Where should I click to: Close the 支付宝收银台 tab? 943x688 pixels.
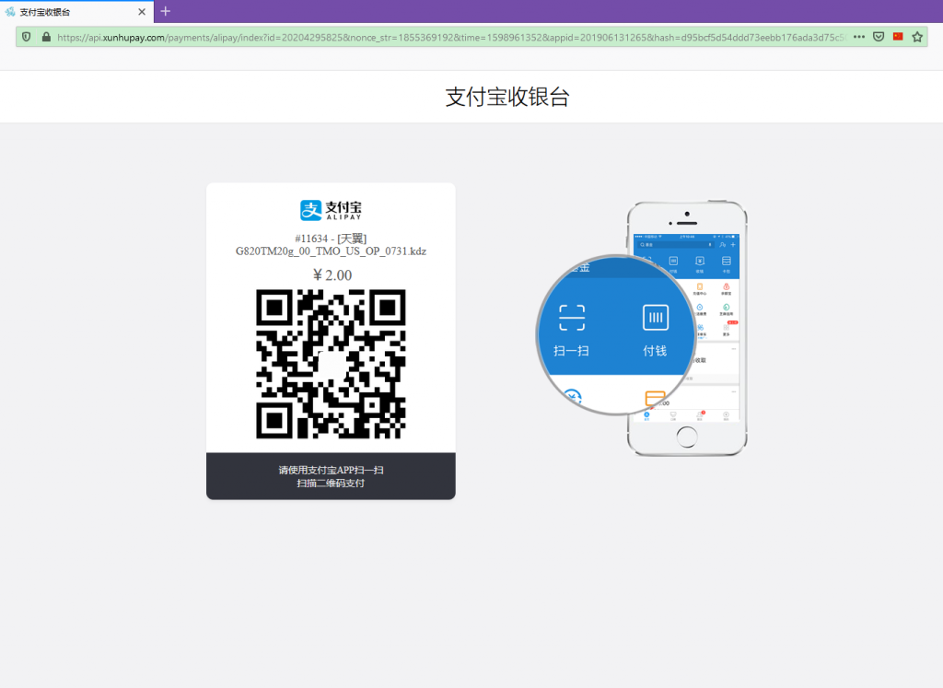point(142,11)
